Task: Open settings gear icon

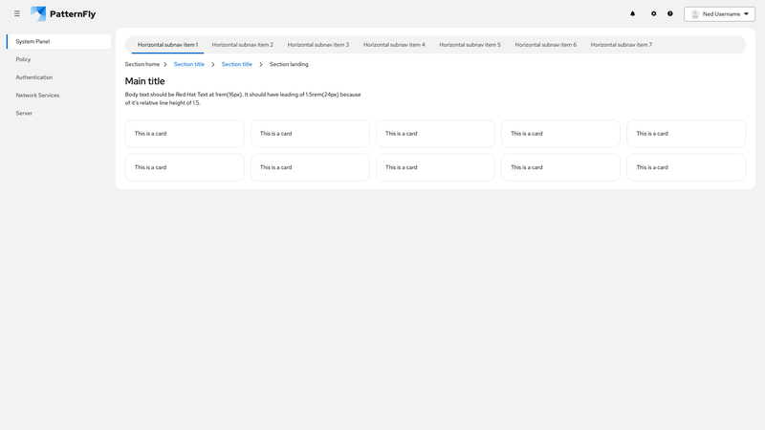Action: click(x=653, y=13)
